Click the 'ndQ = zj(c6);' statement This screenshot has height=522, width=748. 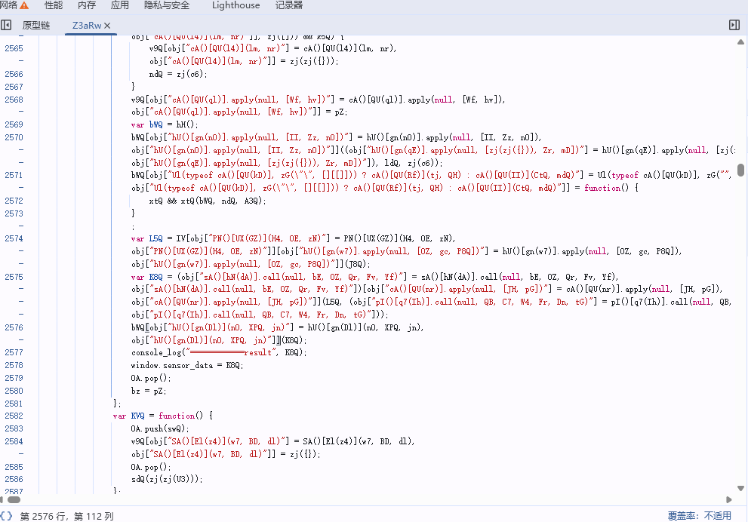point(178,75)
